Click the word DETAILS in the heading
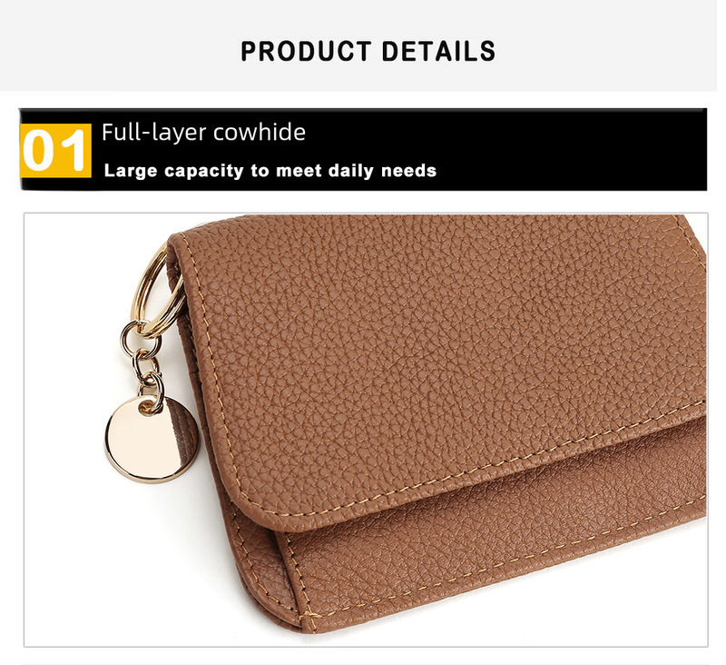The width and height of the screenshot is (726, 665). (x=438, y=51)
